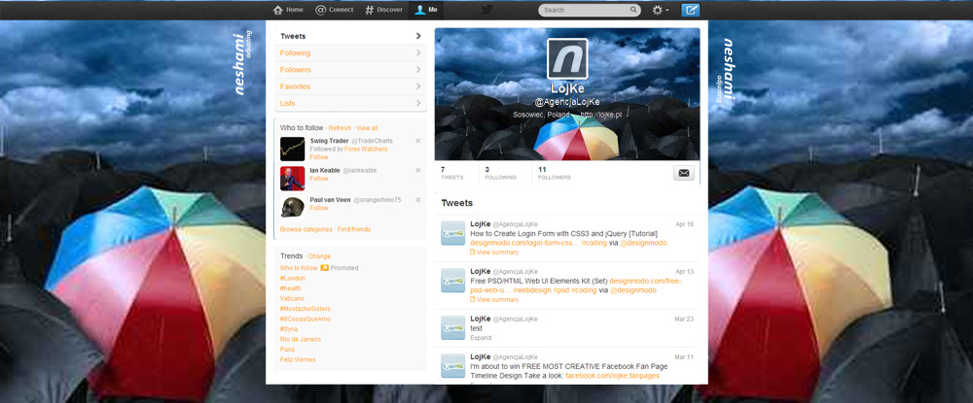Click the search magnifier icon

pyautogui.click(x=633, y=11)
